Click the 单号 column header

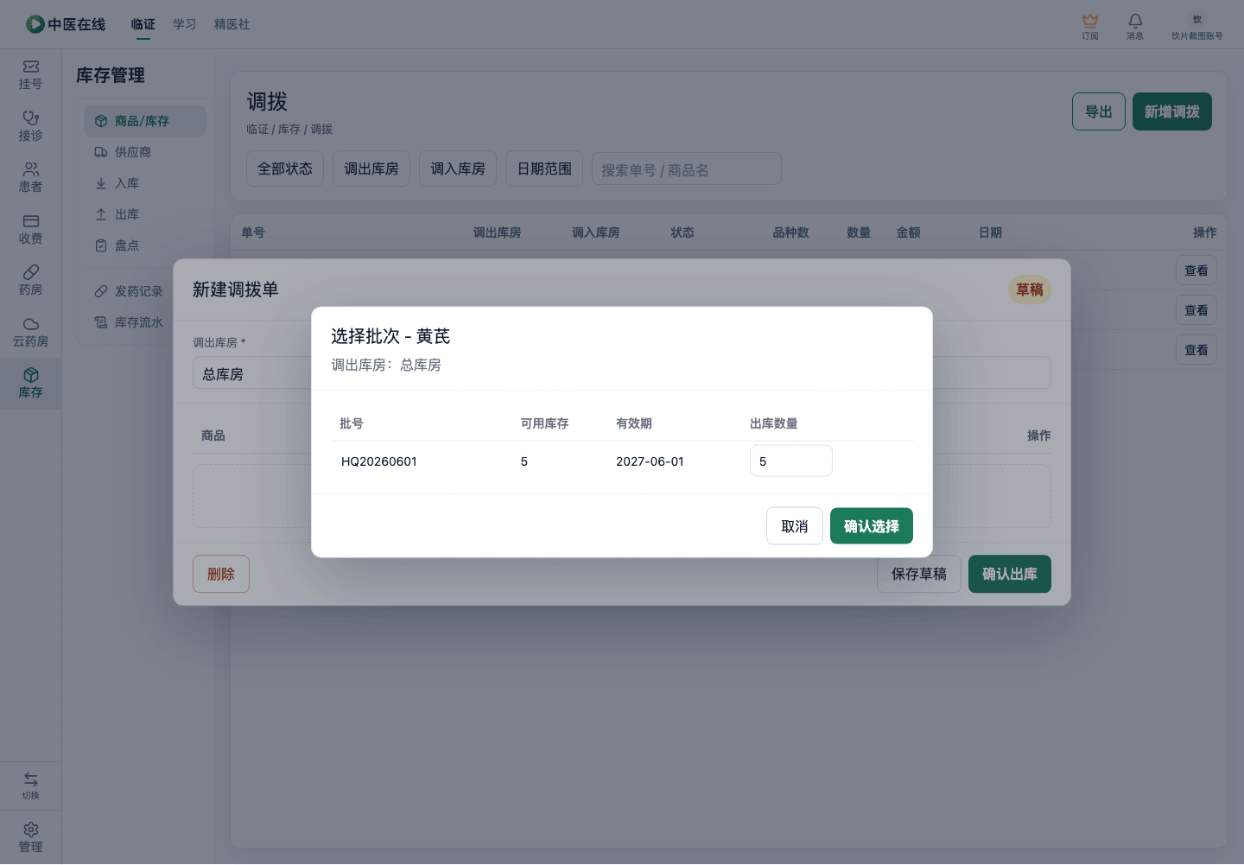click(x=253, y=232)
